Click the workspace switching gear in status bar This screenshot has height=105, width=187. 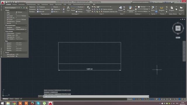[171, 99]
